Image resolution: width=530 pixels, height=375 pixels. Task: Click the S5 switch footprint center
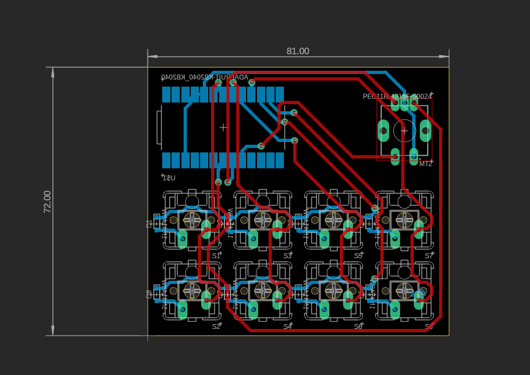pyautogui.click(x=334, y=220)
